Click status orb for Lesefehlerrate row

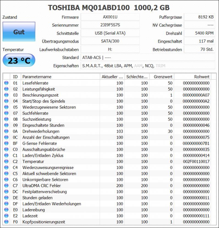click(x=6, y=83)
